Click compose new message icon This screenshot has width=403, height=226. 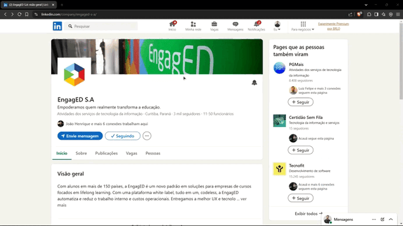click(x=382, y=220)
